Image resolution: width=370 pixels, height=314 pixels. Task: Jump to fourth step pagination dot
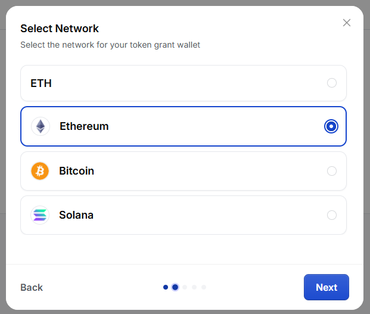tap(194, 287)
